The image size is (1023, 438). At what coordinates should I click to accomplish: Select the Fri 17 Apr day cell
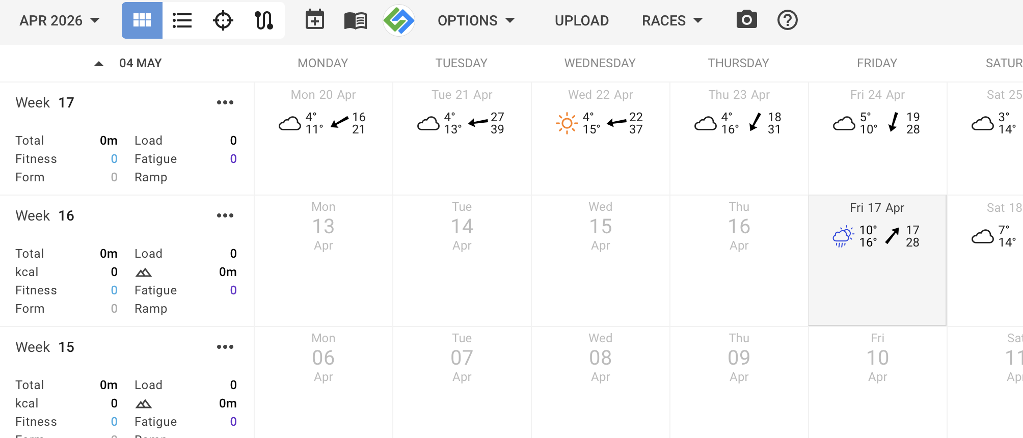pos(877,275)
